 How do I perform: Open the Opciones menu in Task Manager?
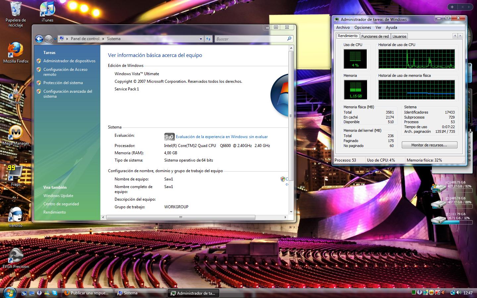pyautogui.click(x=363, y=27)
